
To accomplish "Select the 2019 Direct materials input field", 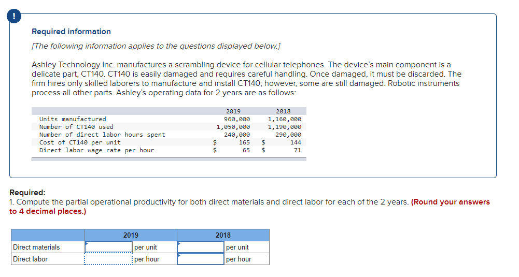I will (x=108, y=247).
